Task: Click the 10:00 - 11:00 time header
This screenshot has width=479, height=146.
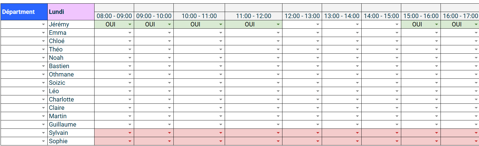Action: click(x=199, y=16)
